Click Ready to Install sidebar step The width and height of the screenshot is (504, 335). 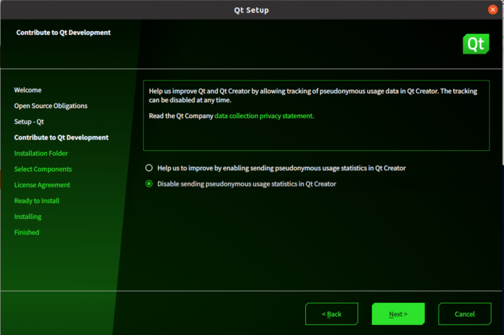tap(36, 201)
